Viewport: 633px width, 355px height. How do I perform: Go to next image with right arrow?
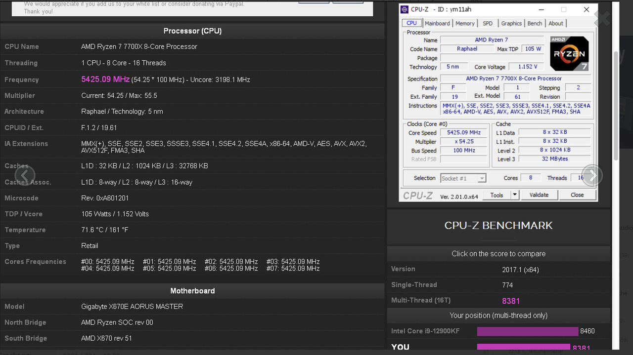click(592, 176)
